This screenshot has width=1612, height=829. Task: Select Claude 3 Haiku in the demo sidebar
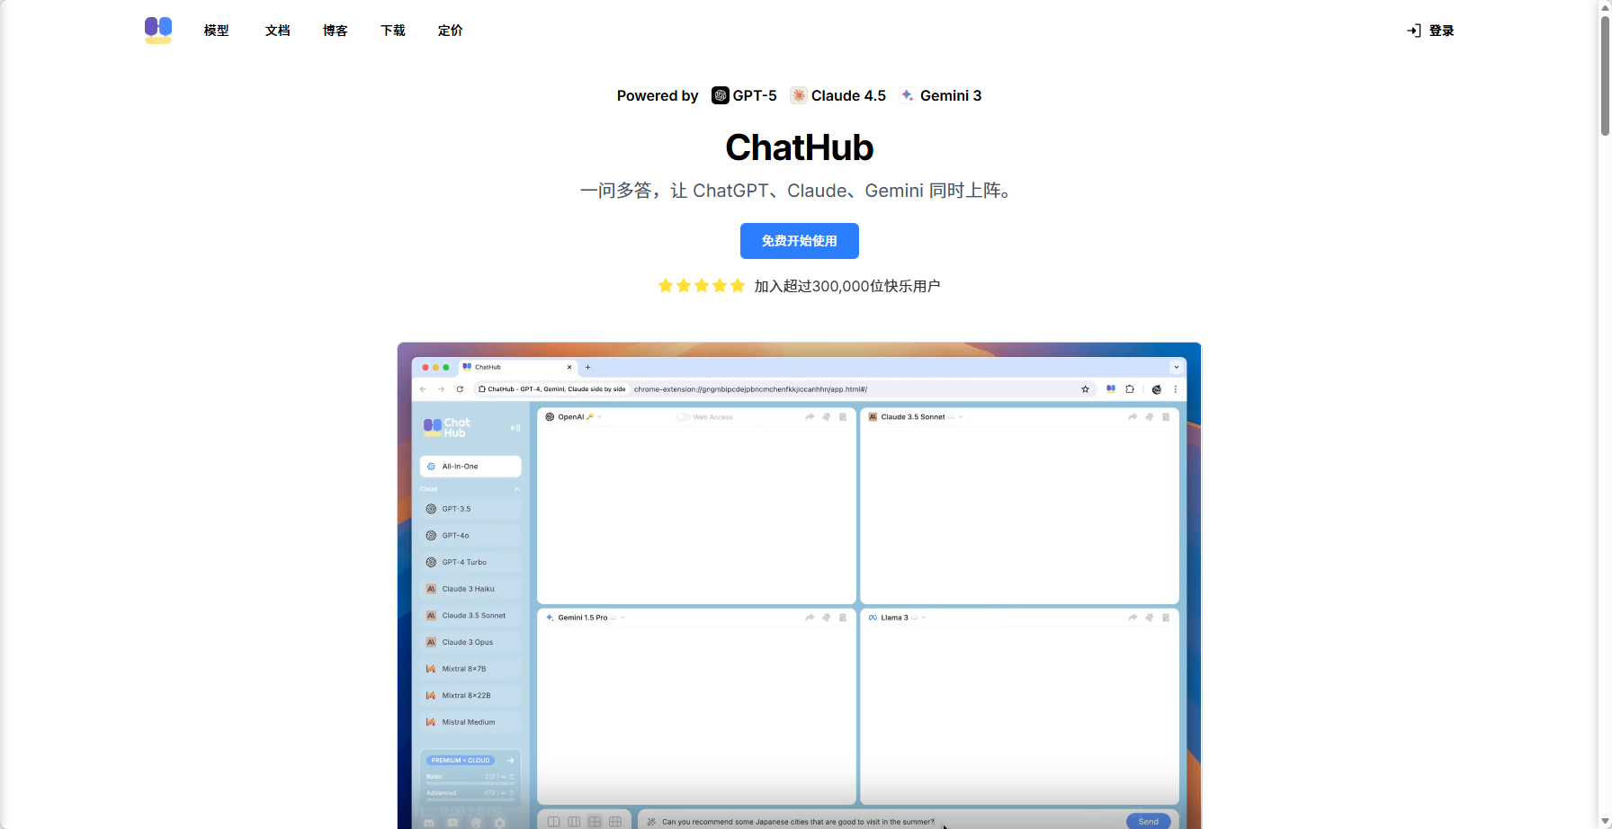coord(470,589)
